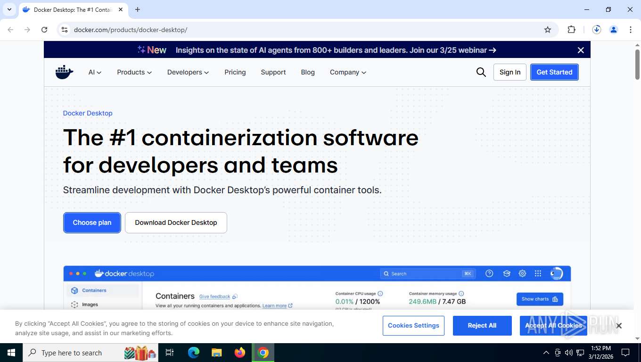
Task: Click the Windows taskbar search box
Action: tap(91, 353)
